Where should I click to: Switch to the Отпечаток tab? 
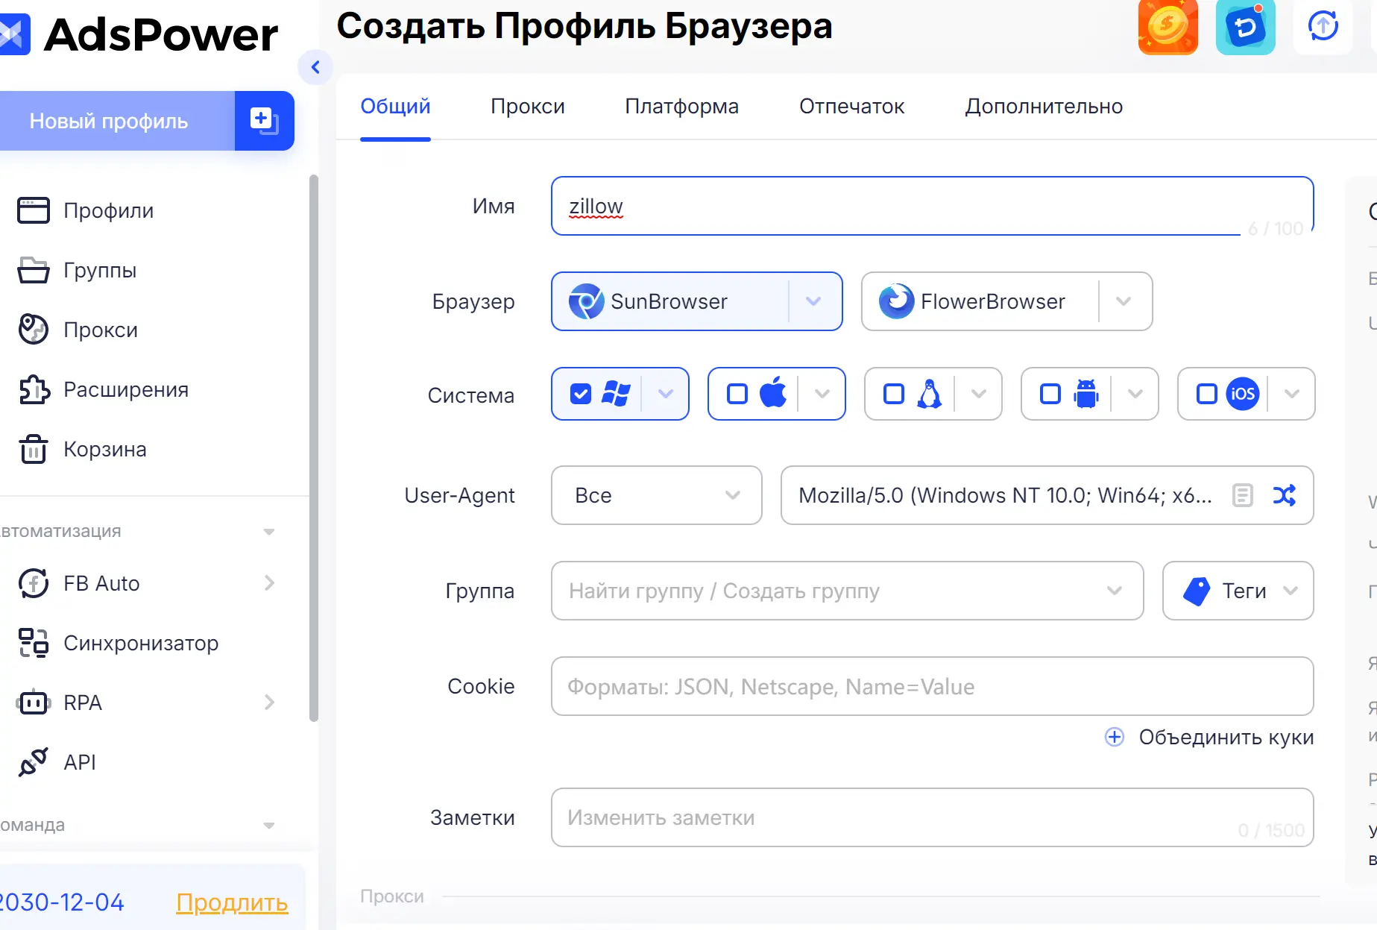tap(851, 107)
